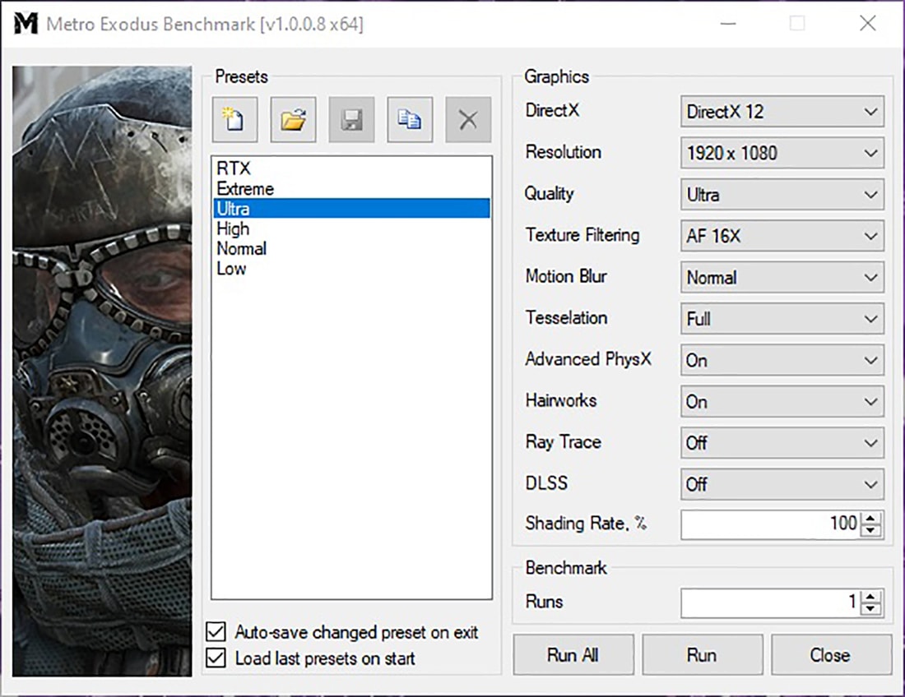This screenshot has height=697, width=905.
Task: Expand the Resolution dropdown
Action: (x=782, y=153)
